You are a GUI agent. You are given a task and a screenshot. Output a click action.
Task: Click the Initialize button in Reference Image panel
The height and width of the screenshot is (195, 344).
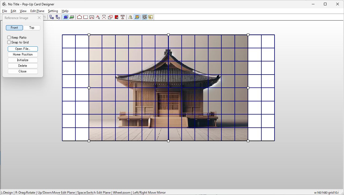(x=23, y=60)
